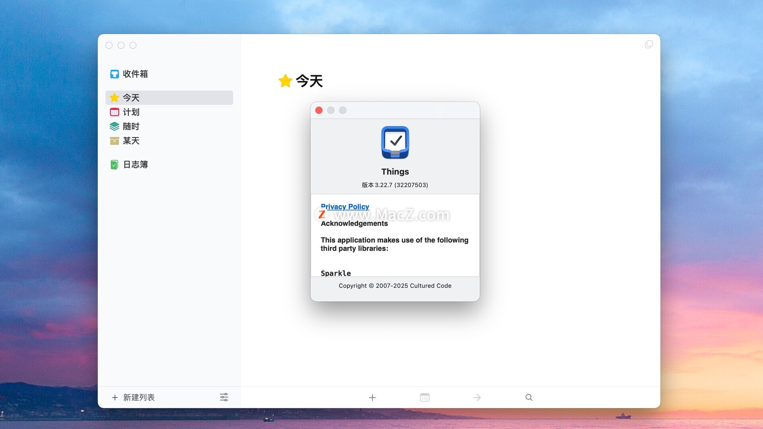Viewport: 763px width, 429px height.
Task: Click the 今天 heading in main pane
Action: [309, 81]
